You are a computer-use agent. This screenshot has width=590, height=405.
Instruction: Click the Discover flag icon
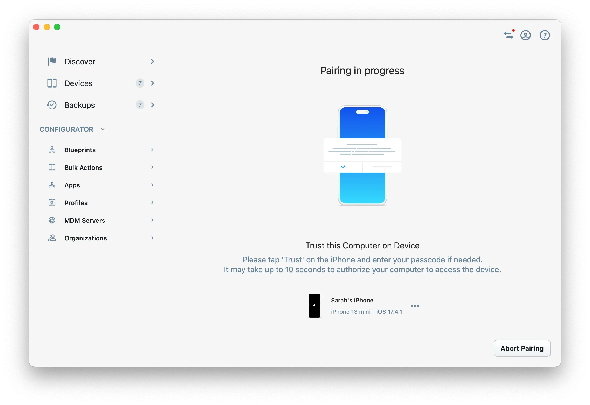point(52,61)
